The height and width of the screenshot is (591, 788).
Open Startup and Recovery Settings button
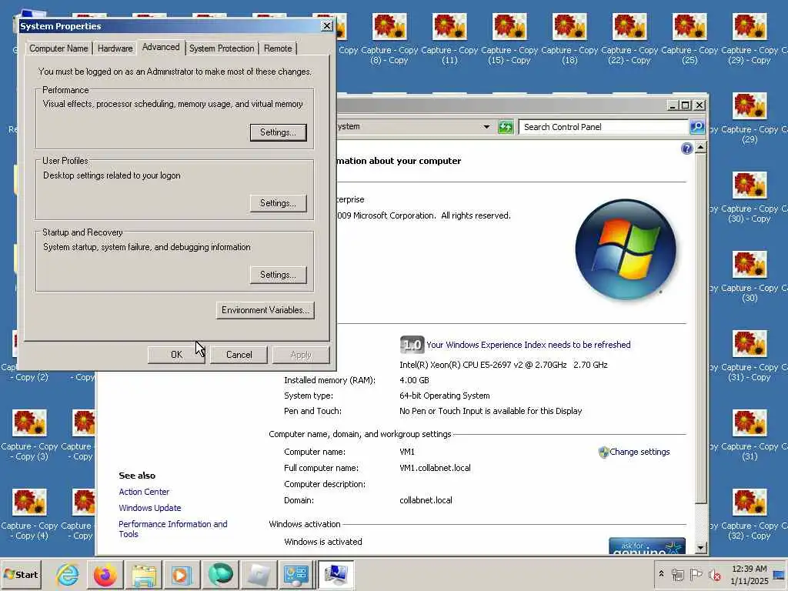(x=278, y=275)
